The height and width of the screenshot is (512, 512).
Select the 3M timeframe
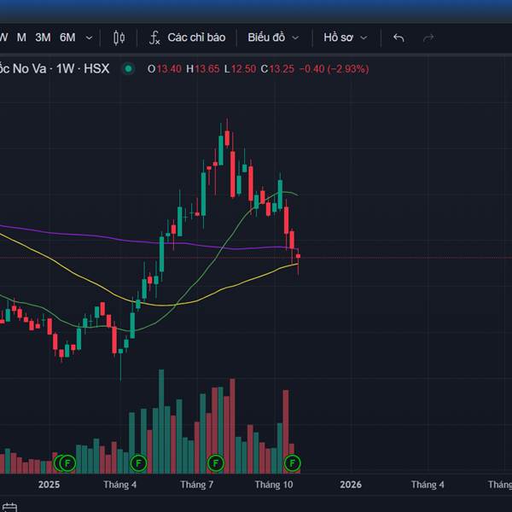click(x=43, y=38)
